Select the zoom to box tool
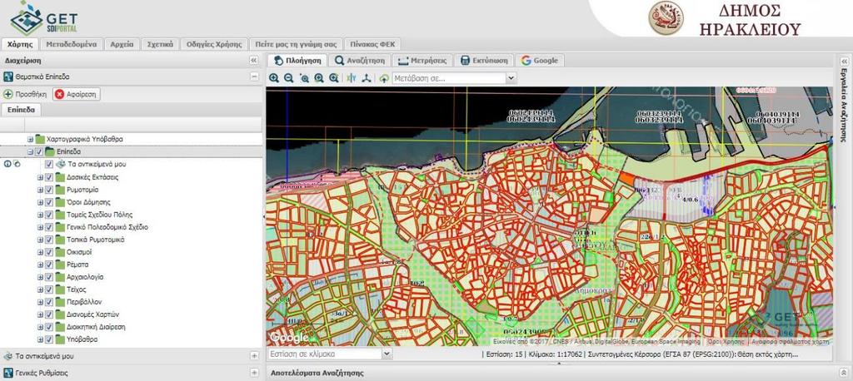The image size is (853, 381). 304,78
